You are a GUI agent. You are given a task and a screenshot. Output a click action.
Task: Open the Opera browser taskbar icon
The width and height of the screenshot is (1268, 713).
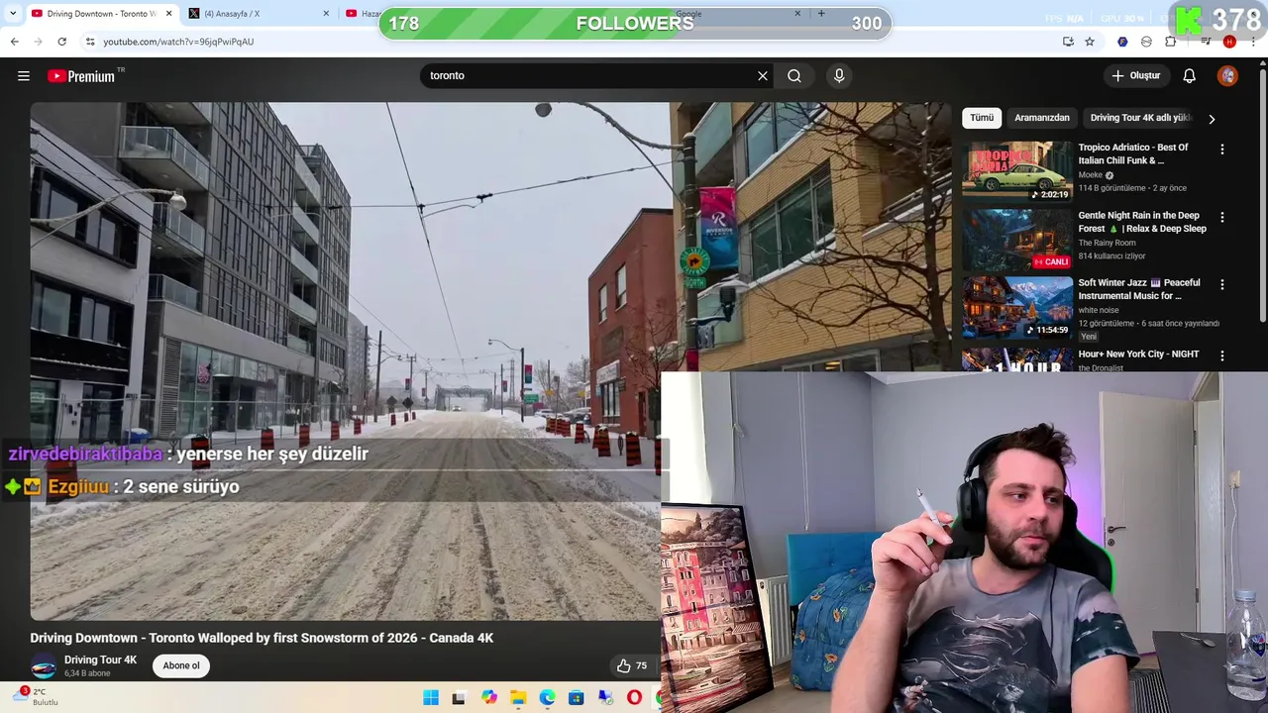(635, 698)
